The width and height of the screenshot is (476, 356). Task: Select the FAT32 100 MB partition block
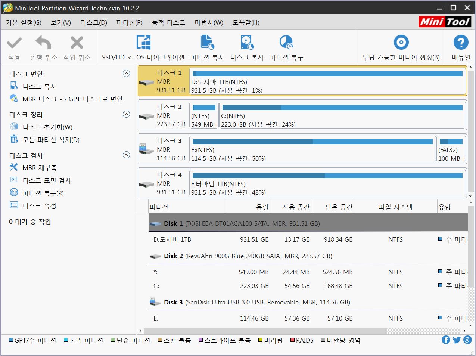click(451, 149)
